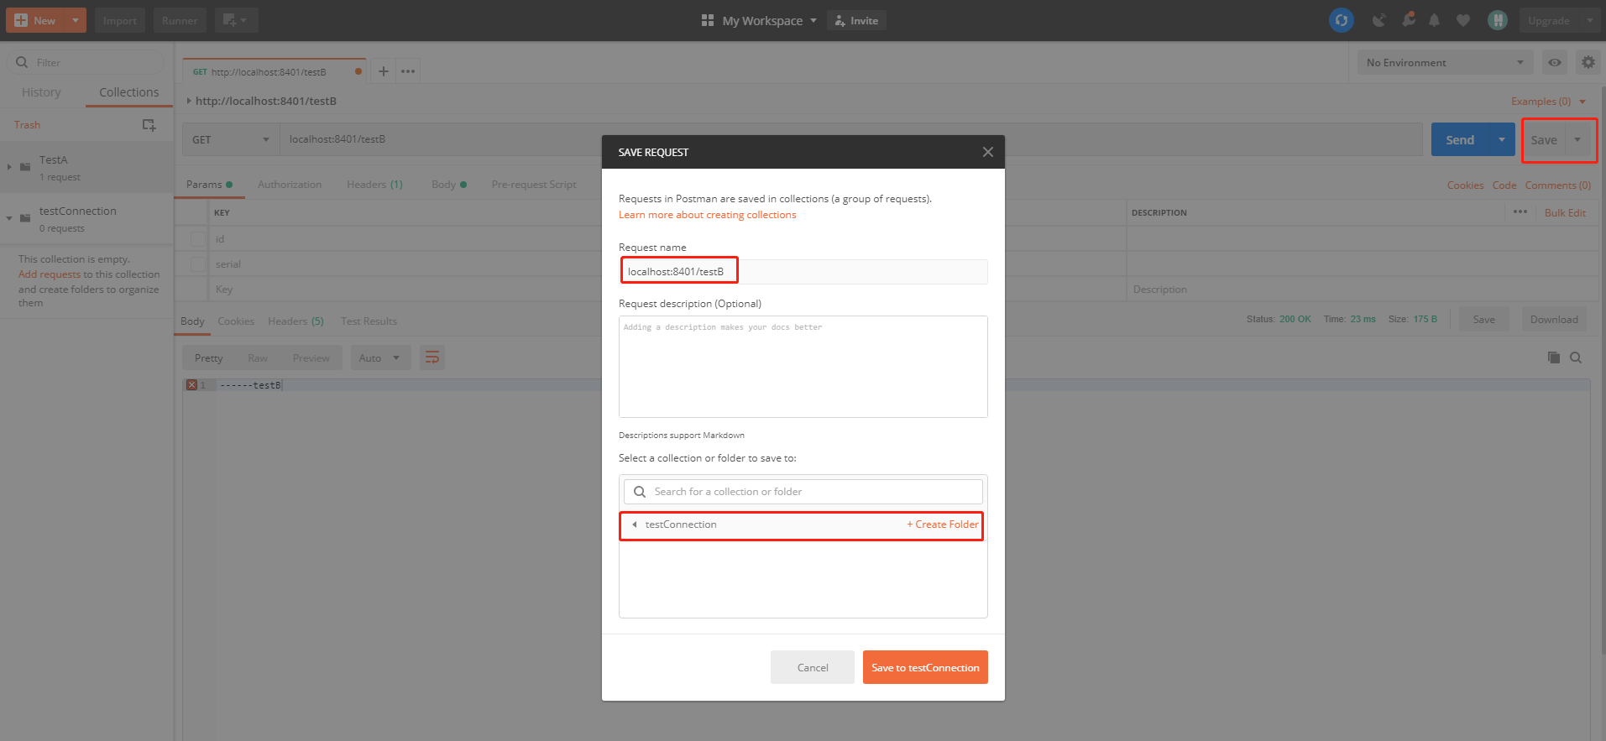1606x741 pixels.
Task: Open manage environments gear icon
Action: 1588,62
